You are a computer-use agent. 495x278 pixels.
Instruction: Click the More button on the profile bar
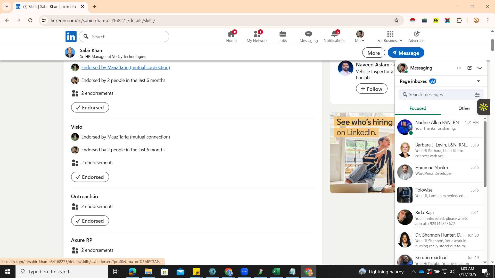click(x=374, y=53)
